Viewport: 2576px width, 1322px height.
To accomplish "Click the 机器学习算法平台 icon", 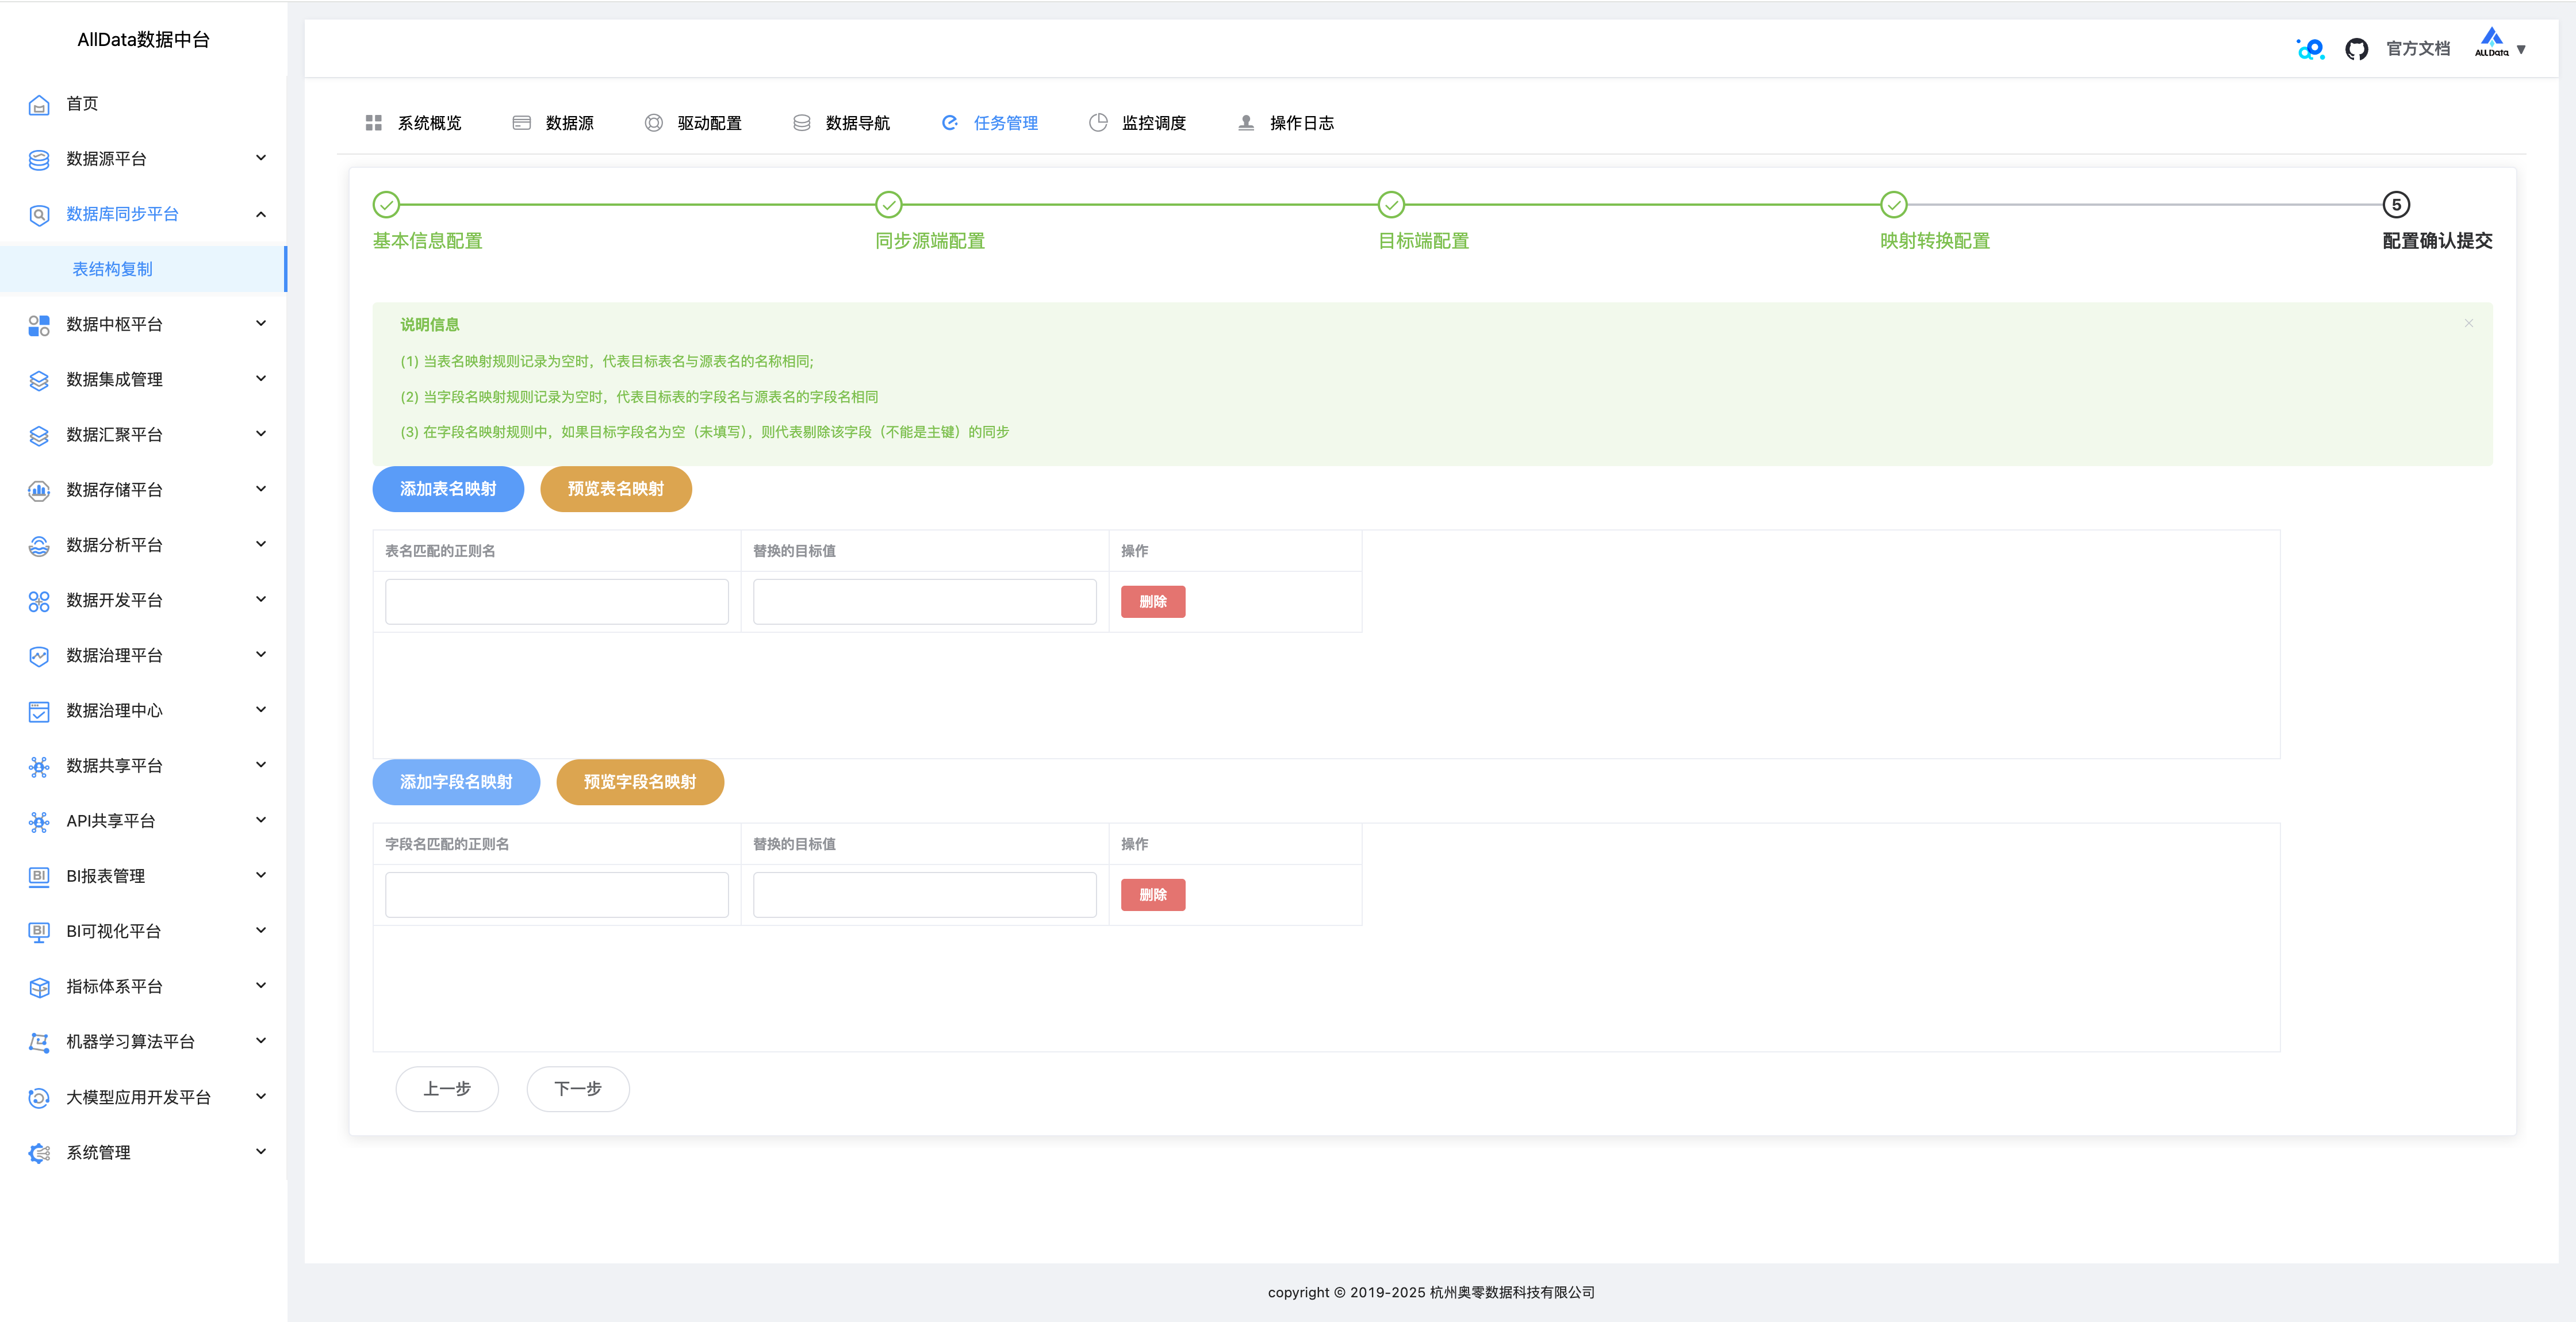I will tap(39, 1042).
